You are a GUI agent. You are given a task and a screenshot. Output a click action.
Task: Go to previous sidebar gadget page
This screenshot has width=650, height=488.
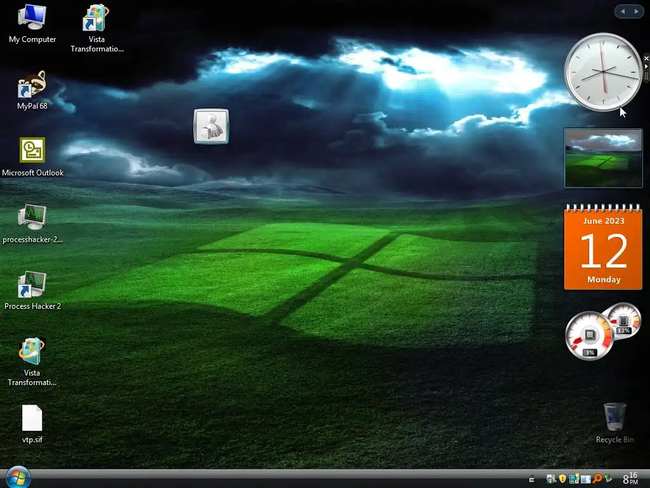(x=623, y=11)
